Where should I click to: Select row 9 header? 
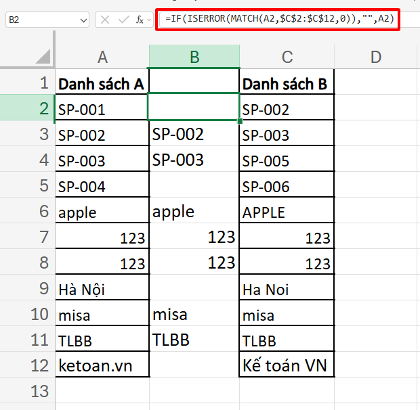(x=27, y=288)
